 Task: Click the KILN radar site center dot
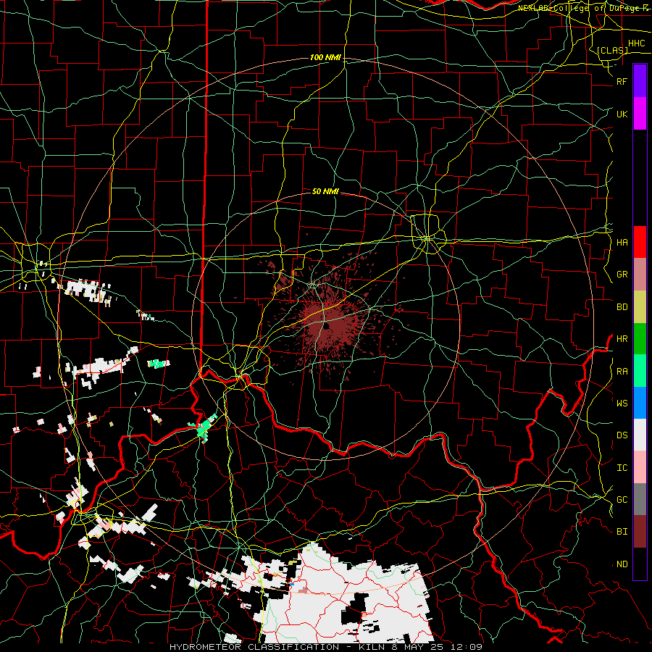327,327
